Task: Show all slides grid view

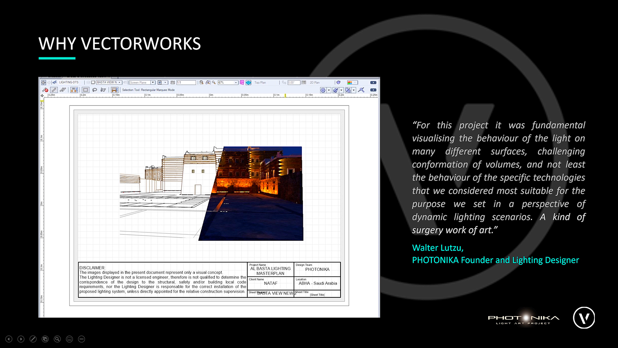Action: pyautogui.click(x=45, y=339)
